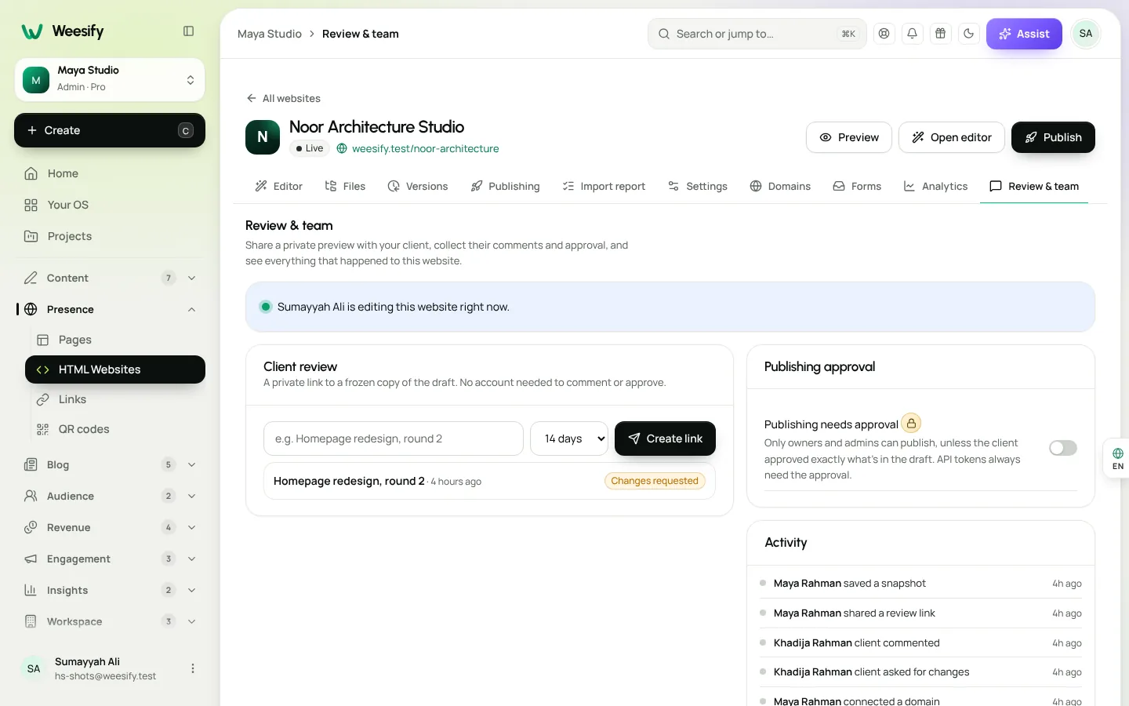The image size is (1129, 706).
Task: Click the Assist button
Action: (1024, 34)
